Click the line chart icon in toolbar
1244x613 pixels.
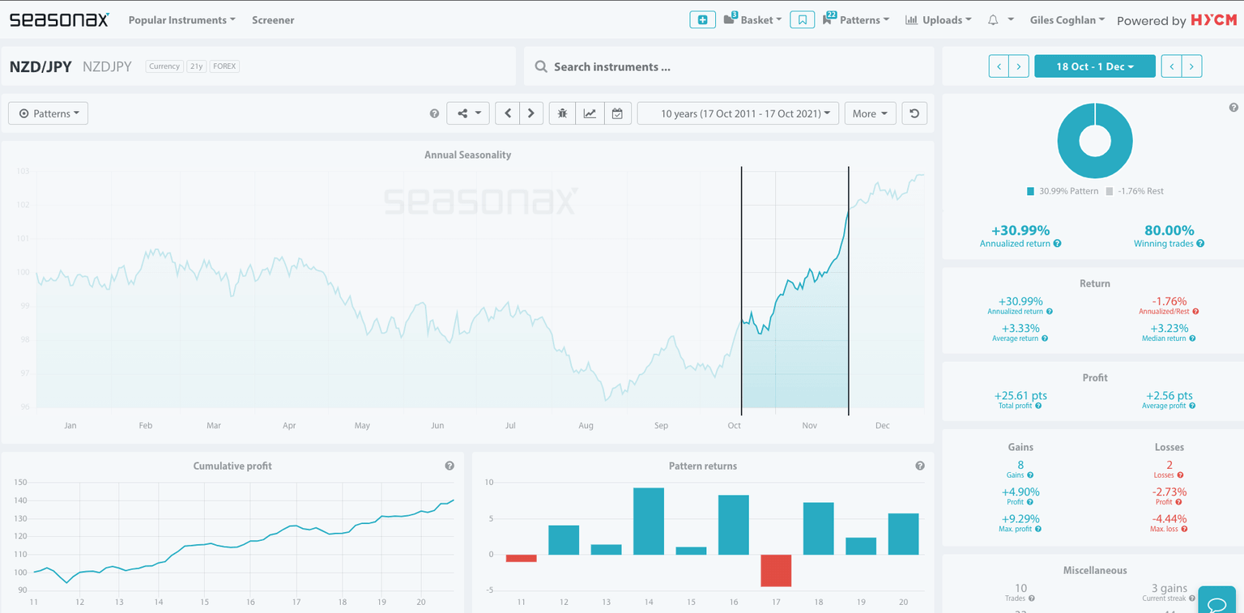pos(590,113)
